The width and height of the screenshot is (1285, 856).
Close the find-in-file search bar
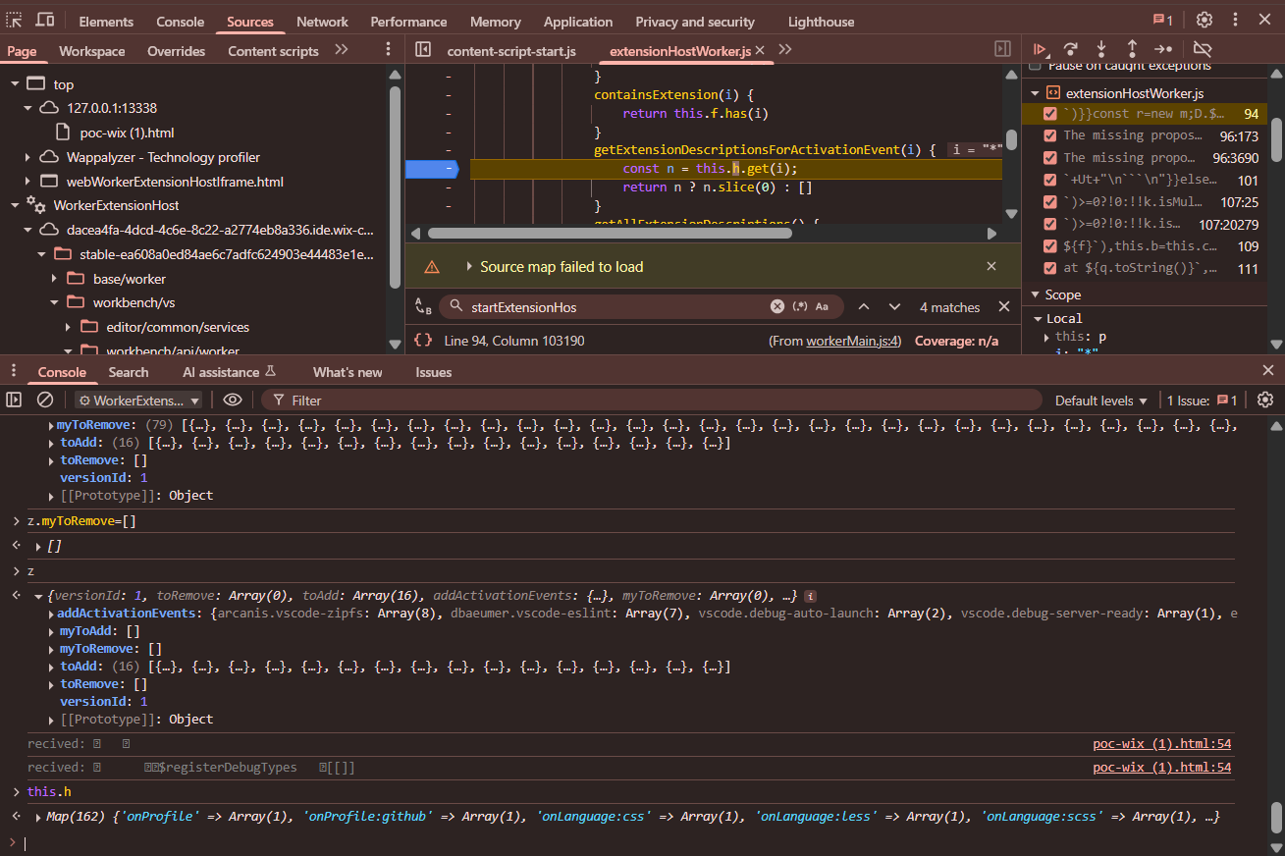(1004, 307)
